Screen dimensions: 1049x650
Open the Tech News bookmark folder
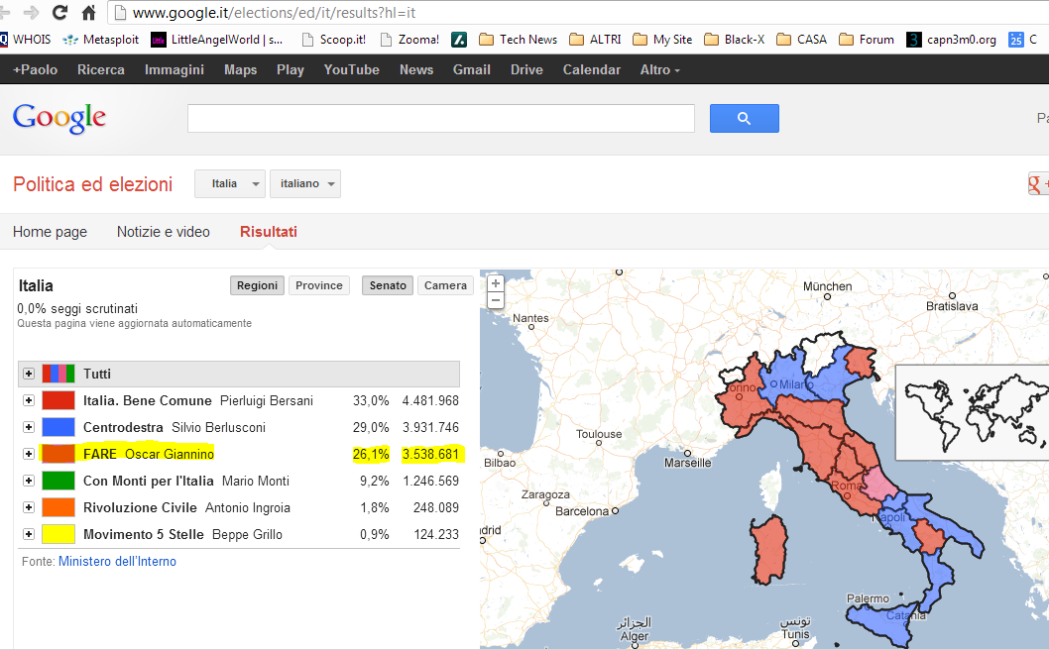click(519, 40)
